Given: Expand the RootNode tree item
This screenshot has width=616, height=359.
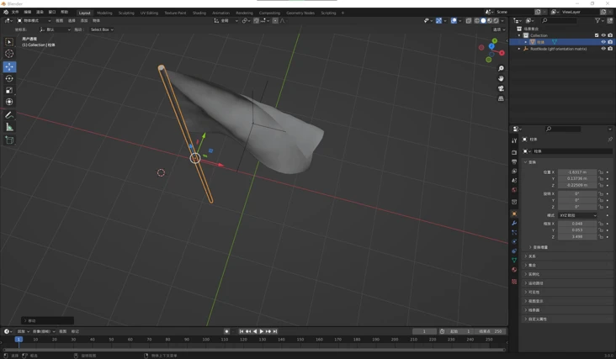Looking at the screenshot, I should pyautogui.click(x=519, y=49).
